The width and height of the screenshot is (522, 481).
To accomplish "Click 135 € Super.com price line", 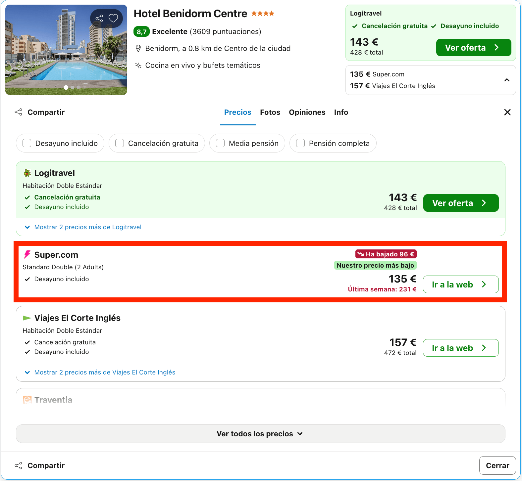I will pyautogui.click(x=377, y=74).
